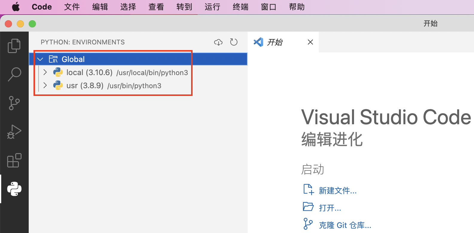Viewport: 474px width, 233px height.
Task: Open the Code application menu
Action: tap(42, 7)
